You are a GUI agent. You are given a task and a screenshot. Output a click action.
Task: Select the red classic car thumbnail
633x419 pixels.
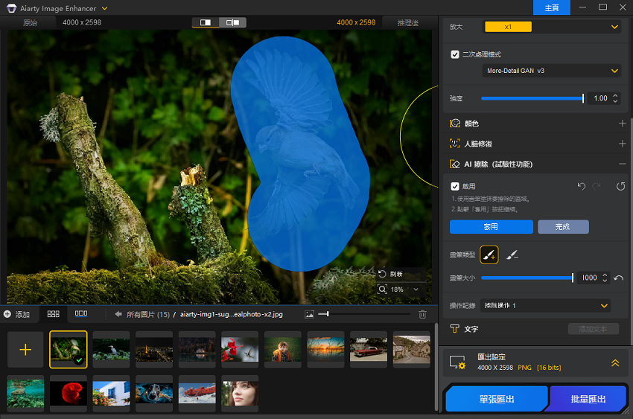pos(369,349)
